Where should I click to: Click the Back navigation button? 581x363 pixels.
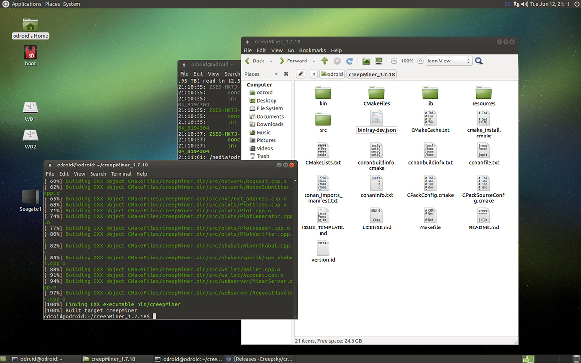point(255,61)
